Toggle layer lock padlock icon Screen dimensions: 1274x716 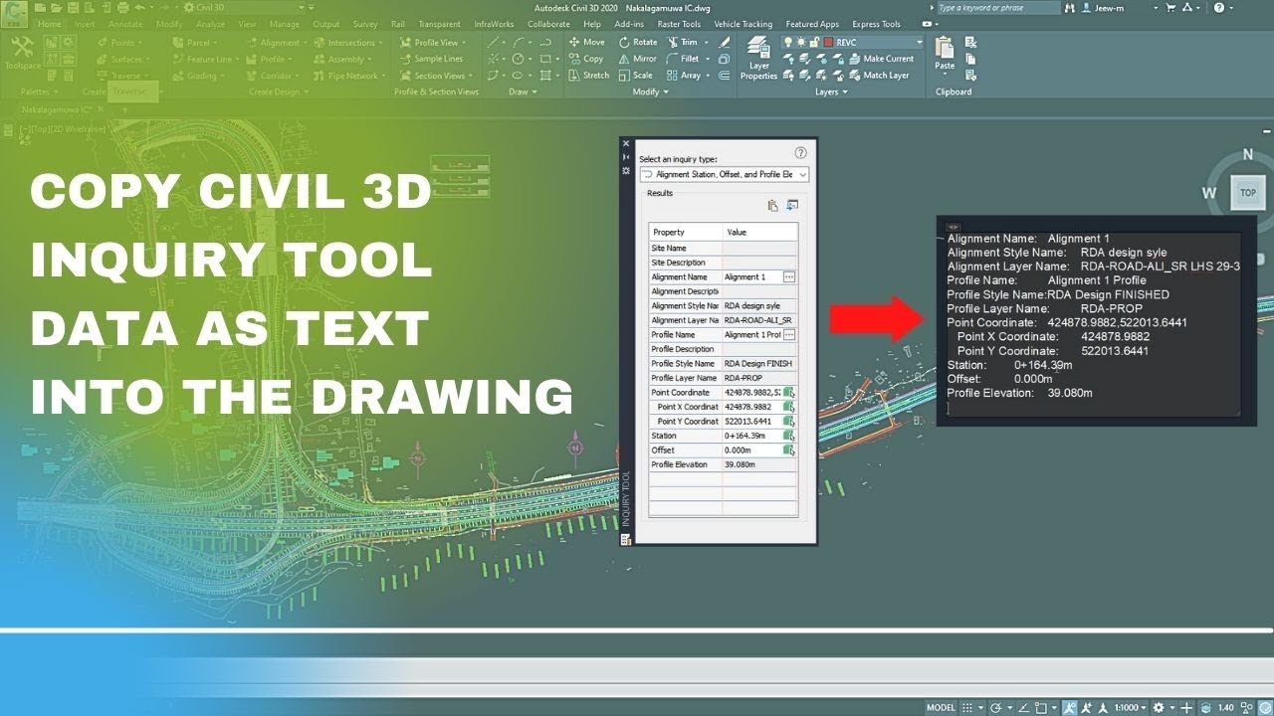[815, 42]
